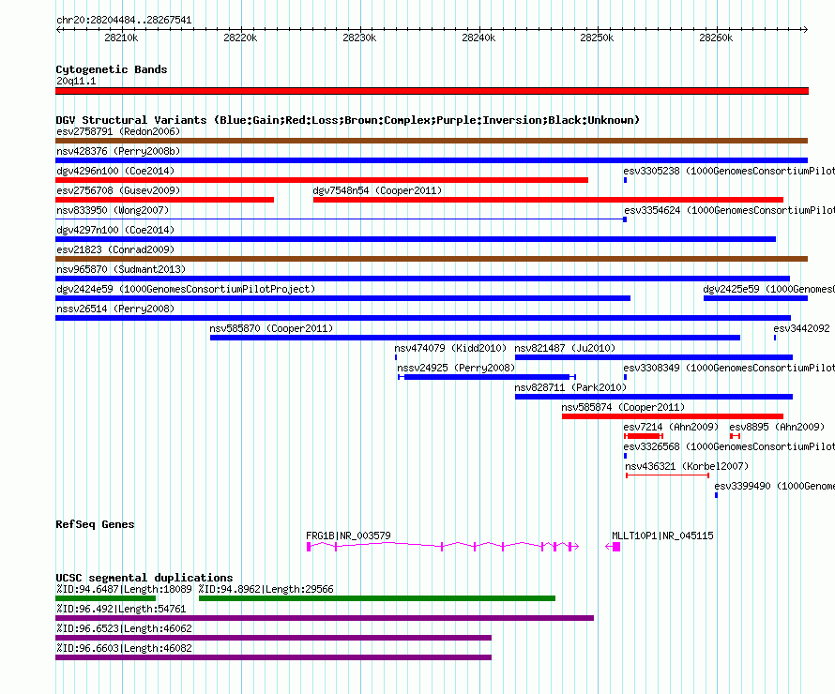Open esv3308349 variant label

click(729, 368)
